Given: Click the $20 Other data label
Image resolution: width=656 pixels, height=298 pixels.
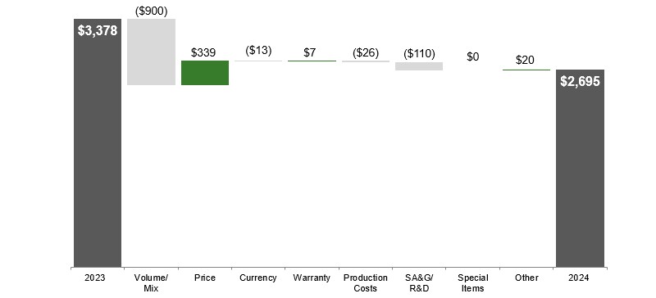Looking at the screenshot, I should coord(525,61).
